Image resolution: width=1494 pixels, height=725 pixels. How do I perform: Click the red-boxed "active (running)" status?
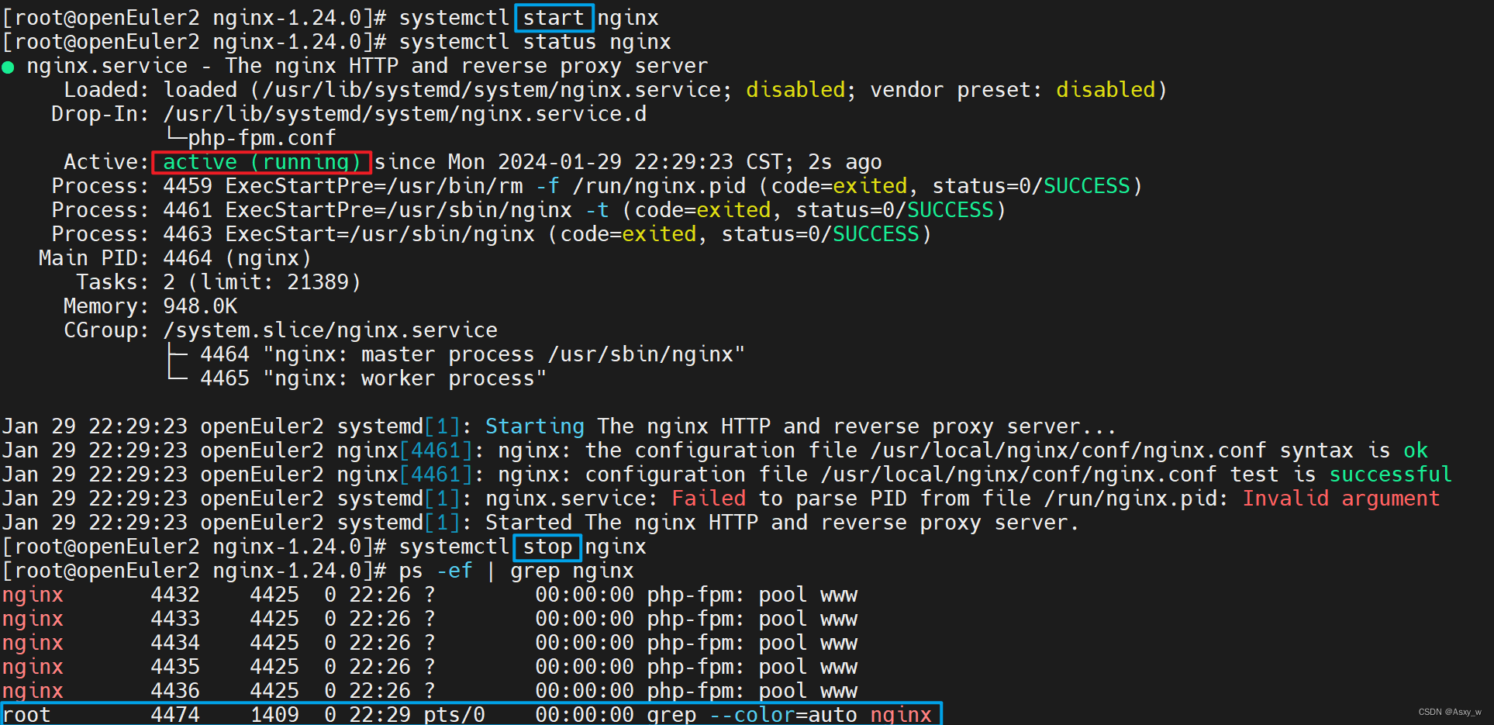tap(261, 162)
